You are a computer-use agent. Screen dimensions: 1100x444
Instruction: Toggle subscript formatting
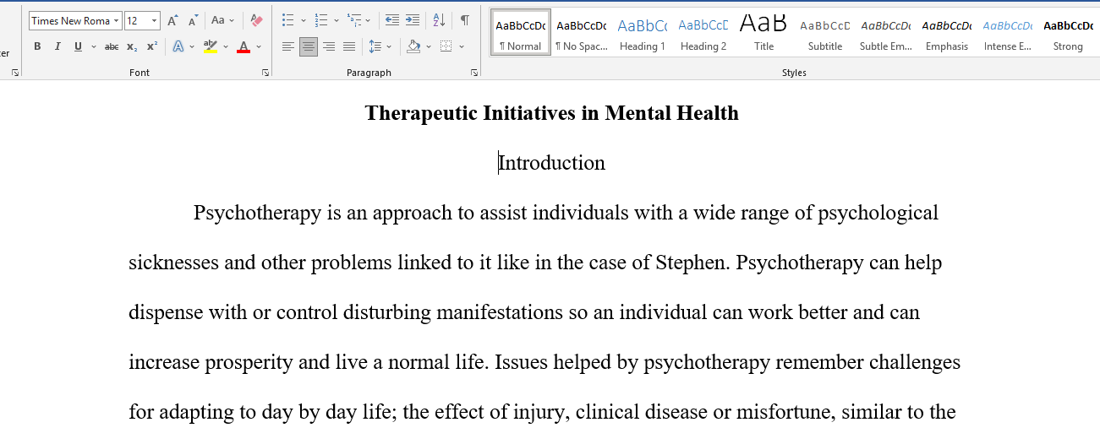pyautogui.click(x=132, y=46)
